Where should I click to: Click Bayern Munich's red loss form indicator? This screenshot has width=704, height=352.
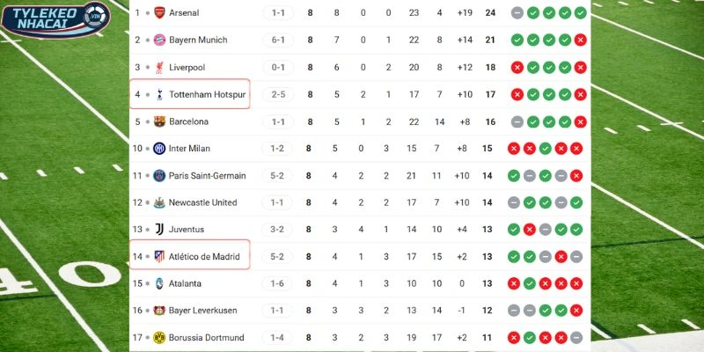pyautogui.click(x=577, y=40)
